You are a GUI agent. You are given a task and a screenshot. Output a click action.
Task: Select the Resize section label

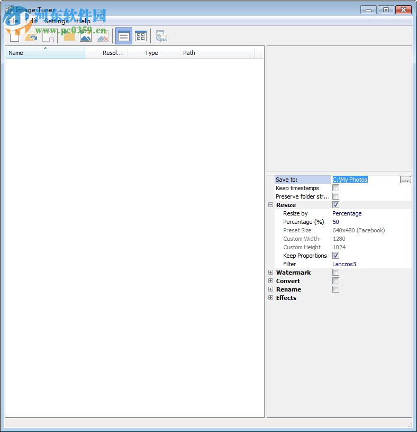286,205
